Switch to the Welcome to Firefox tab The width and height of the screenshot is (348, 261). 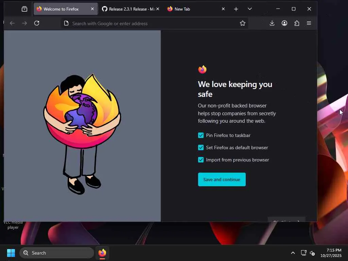(66, 9)
